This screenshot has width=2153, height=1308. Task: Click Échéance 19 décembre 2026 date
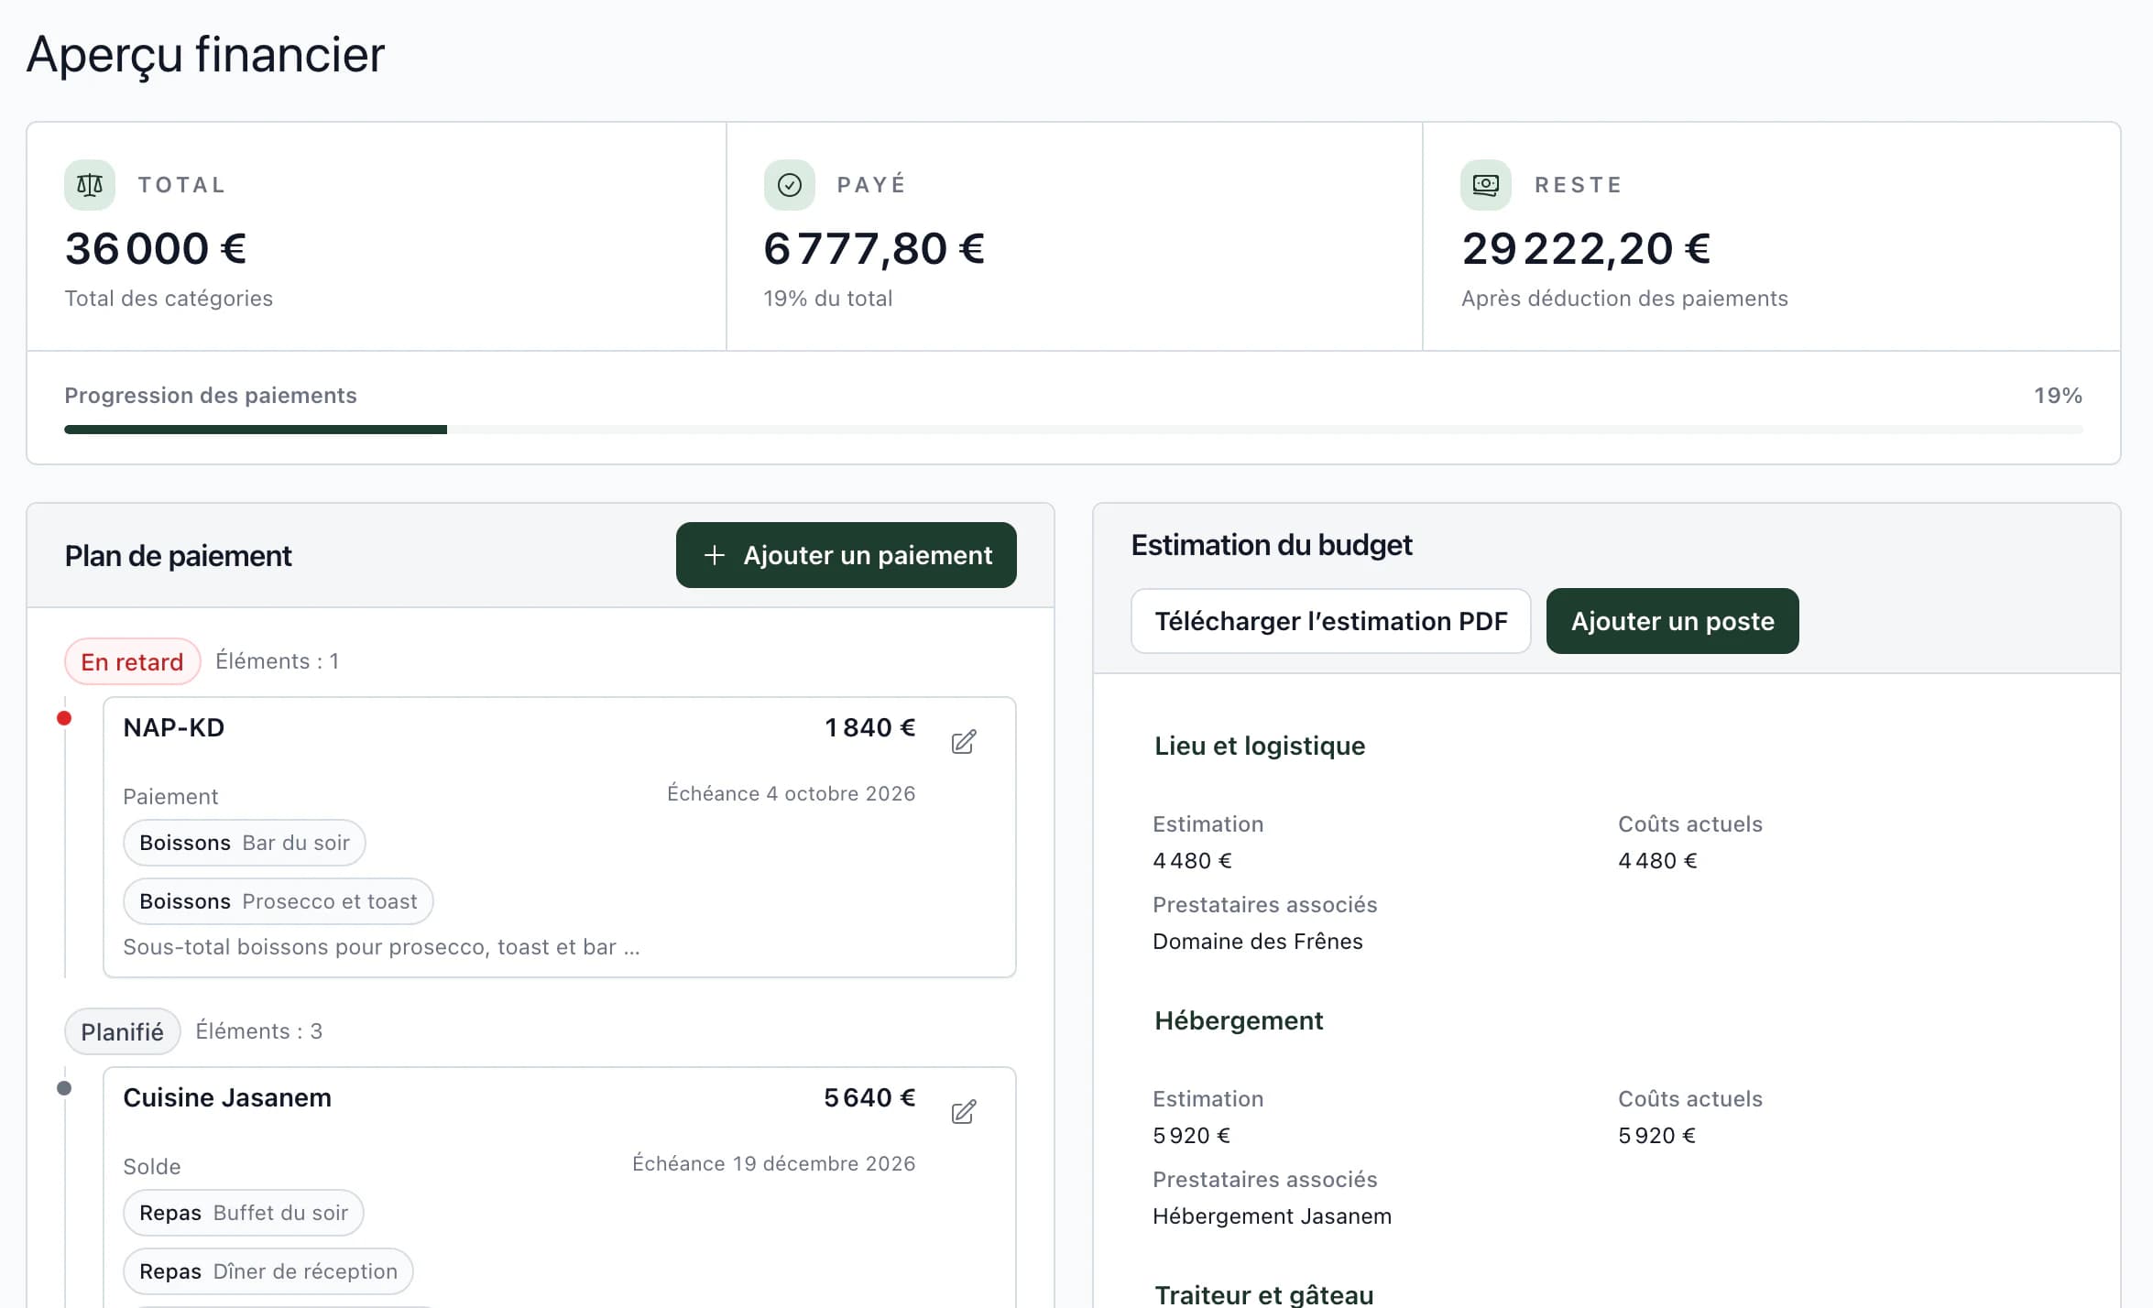pos(774,1163)
